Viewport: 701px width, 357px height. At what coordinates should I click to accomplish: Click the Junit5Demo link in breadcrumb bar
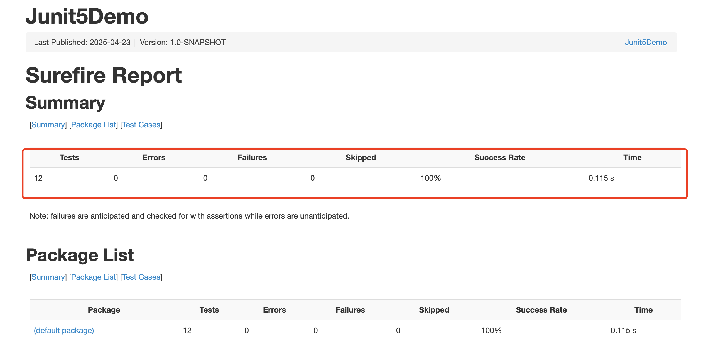click(645, 43)
